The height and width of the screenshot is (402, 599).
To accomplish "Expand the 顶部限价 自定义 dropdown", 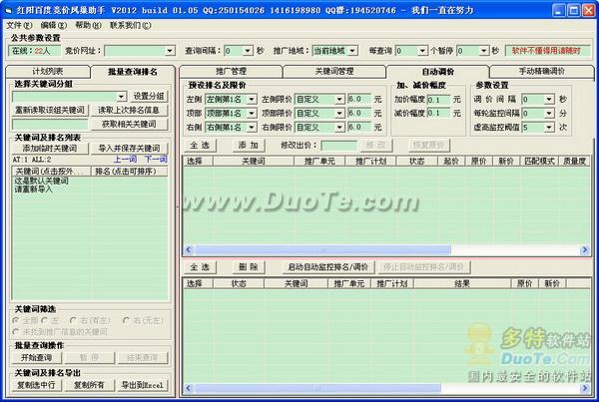I will (x=339, y=114).
